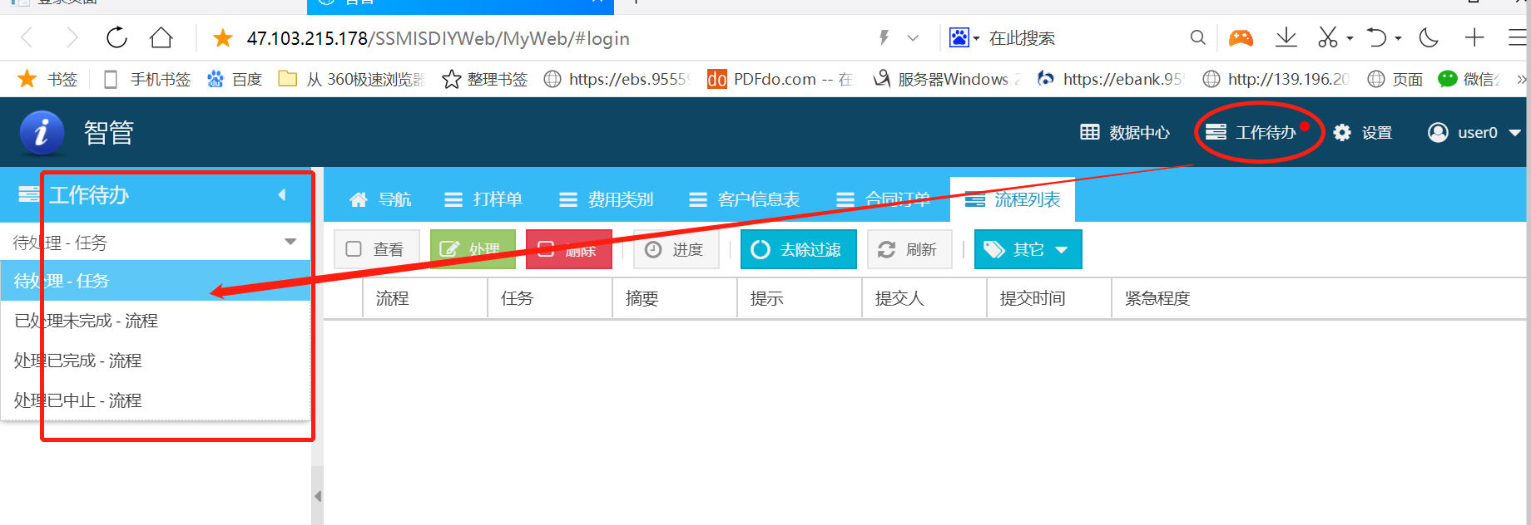Click the 智管 info logo icon
Image resolution: width=1531 pixels, height=525 pixels.
pyautogui.click(x=41, y=132)
